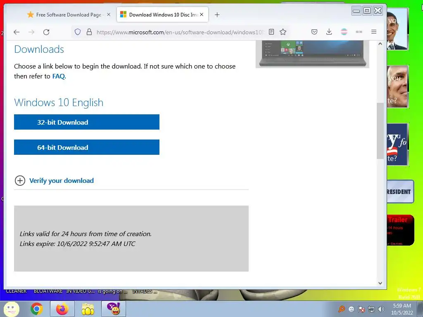Minimize the Firefox window

click(x=356, y=11)
